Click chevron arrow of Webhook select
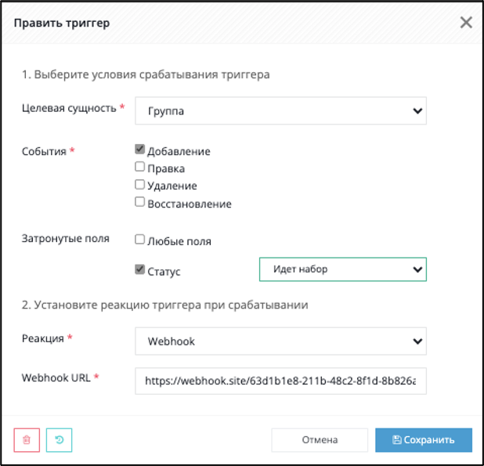484x466 pixels. 417,341
